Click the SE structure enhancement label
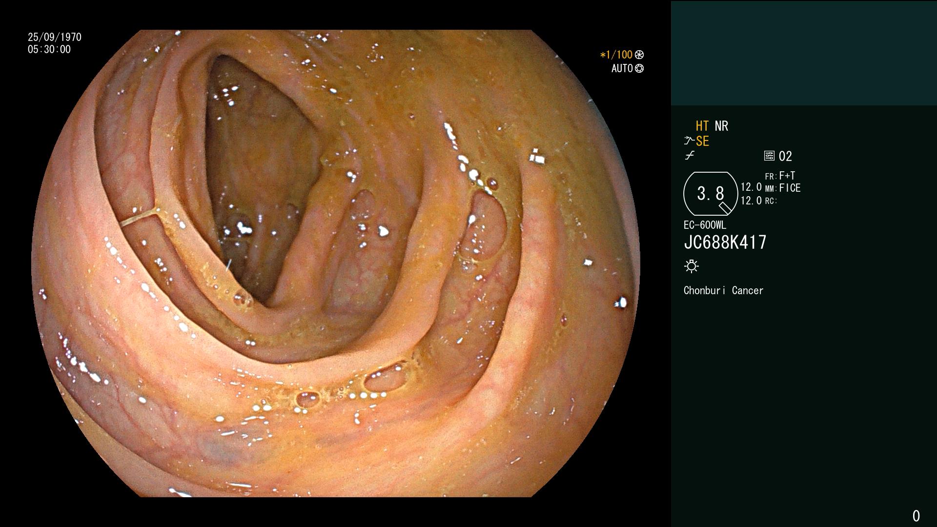The width and height of the screenshot is (937, 527). coord(702,142)
